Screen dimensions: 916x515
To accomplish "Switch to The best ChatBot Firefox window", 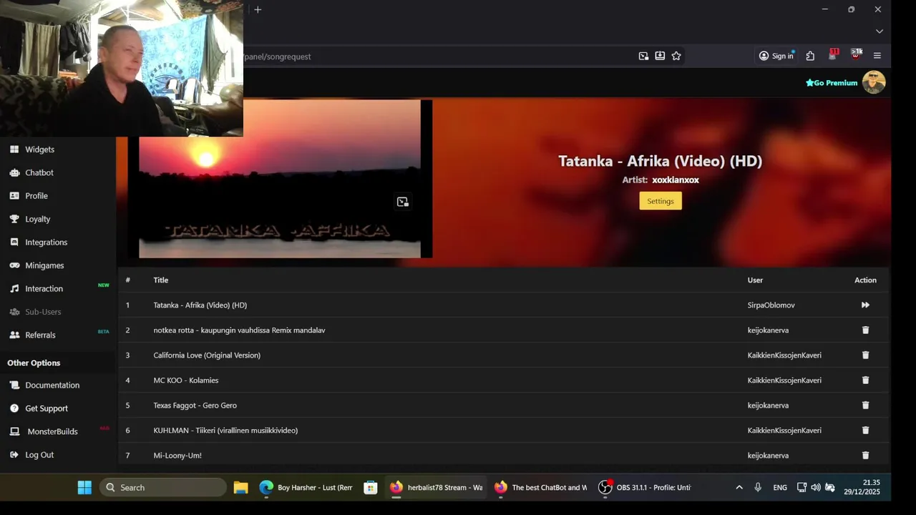I will [x=541, y=487].
